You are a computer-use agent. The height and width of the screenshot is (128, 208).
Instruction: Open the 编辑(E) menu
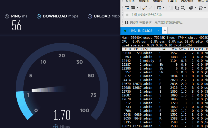tap(144, 1)
